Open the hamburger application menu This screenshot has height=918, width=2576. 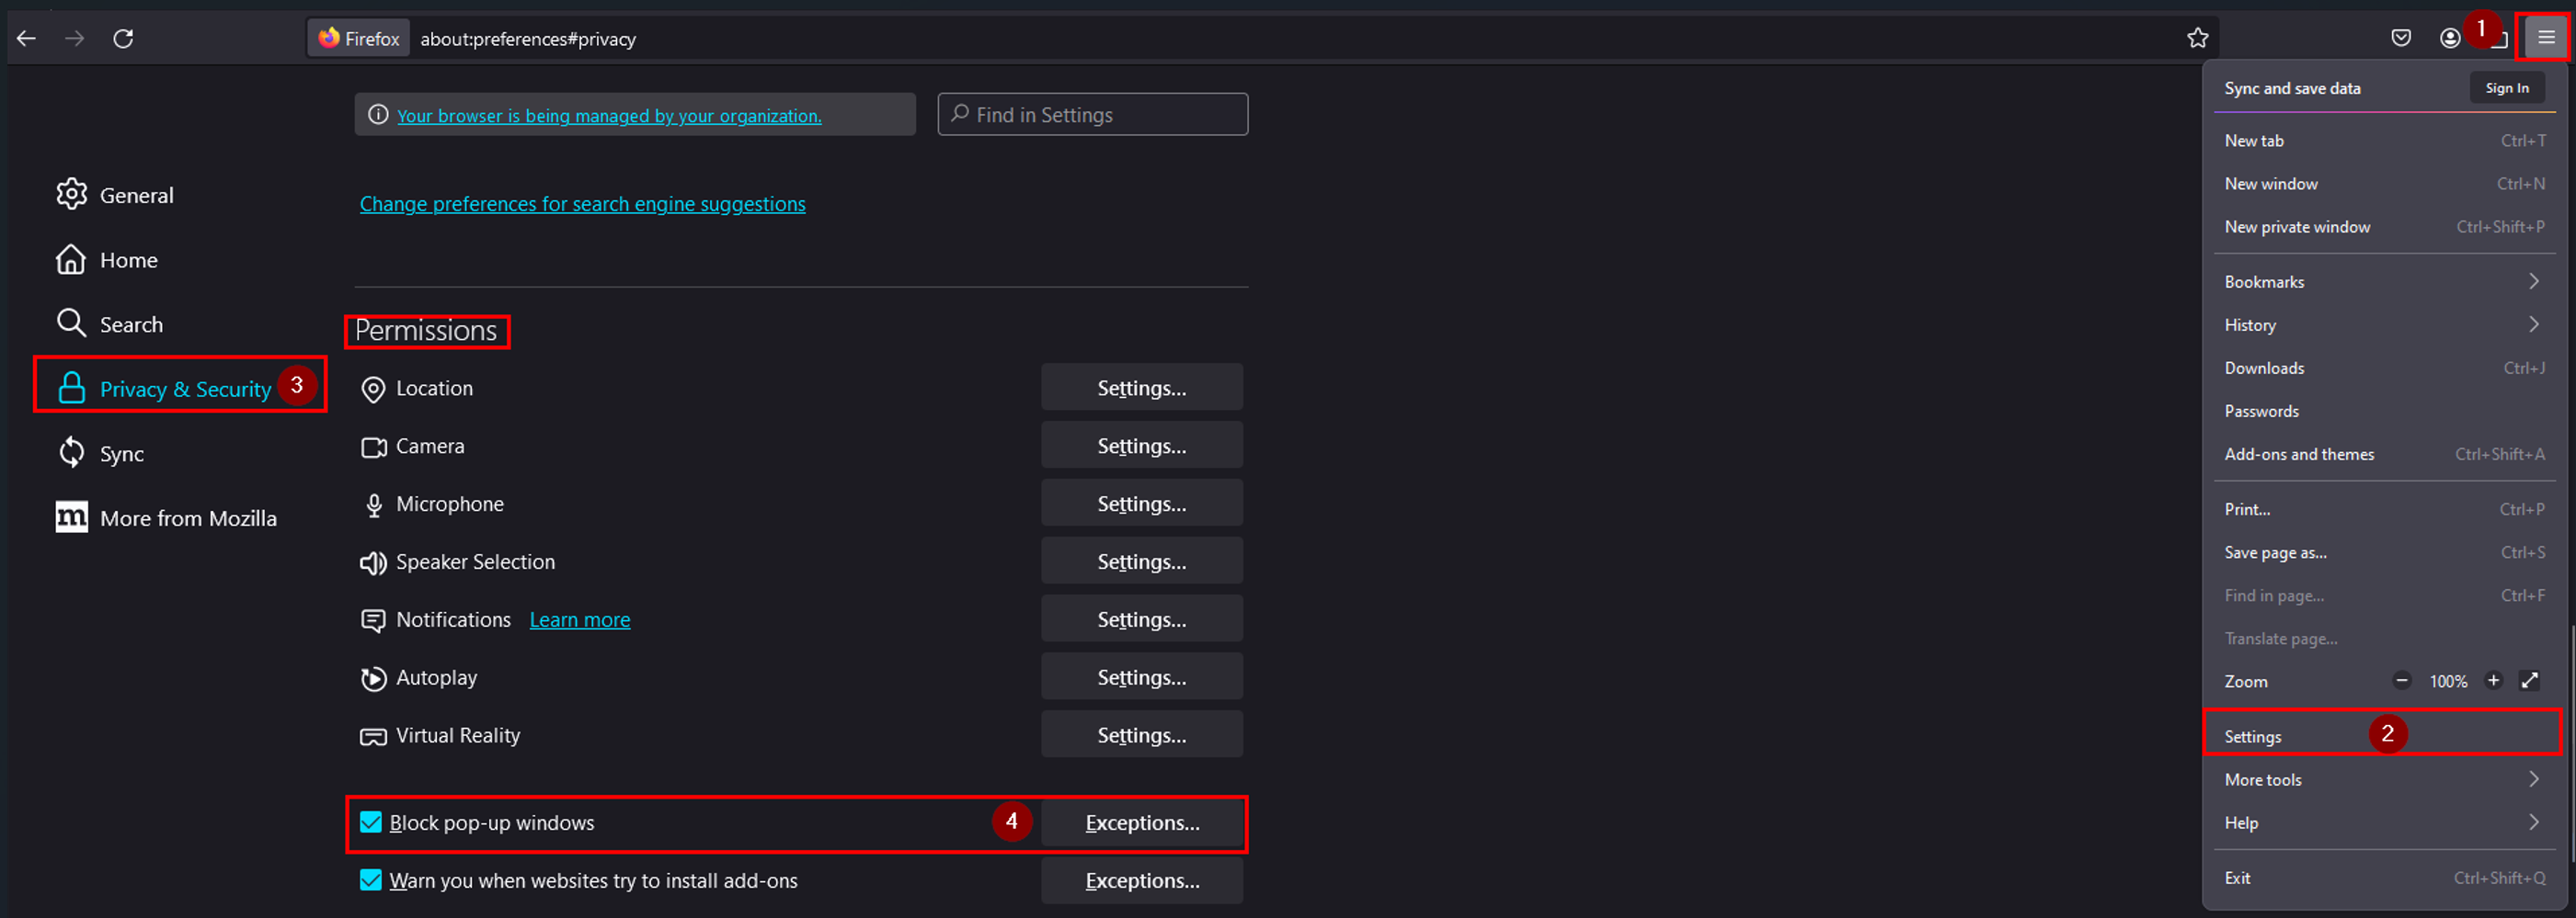click(x=2546, y=38)
